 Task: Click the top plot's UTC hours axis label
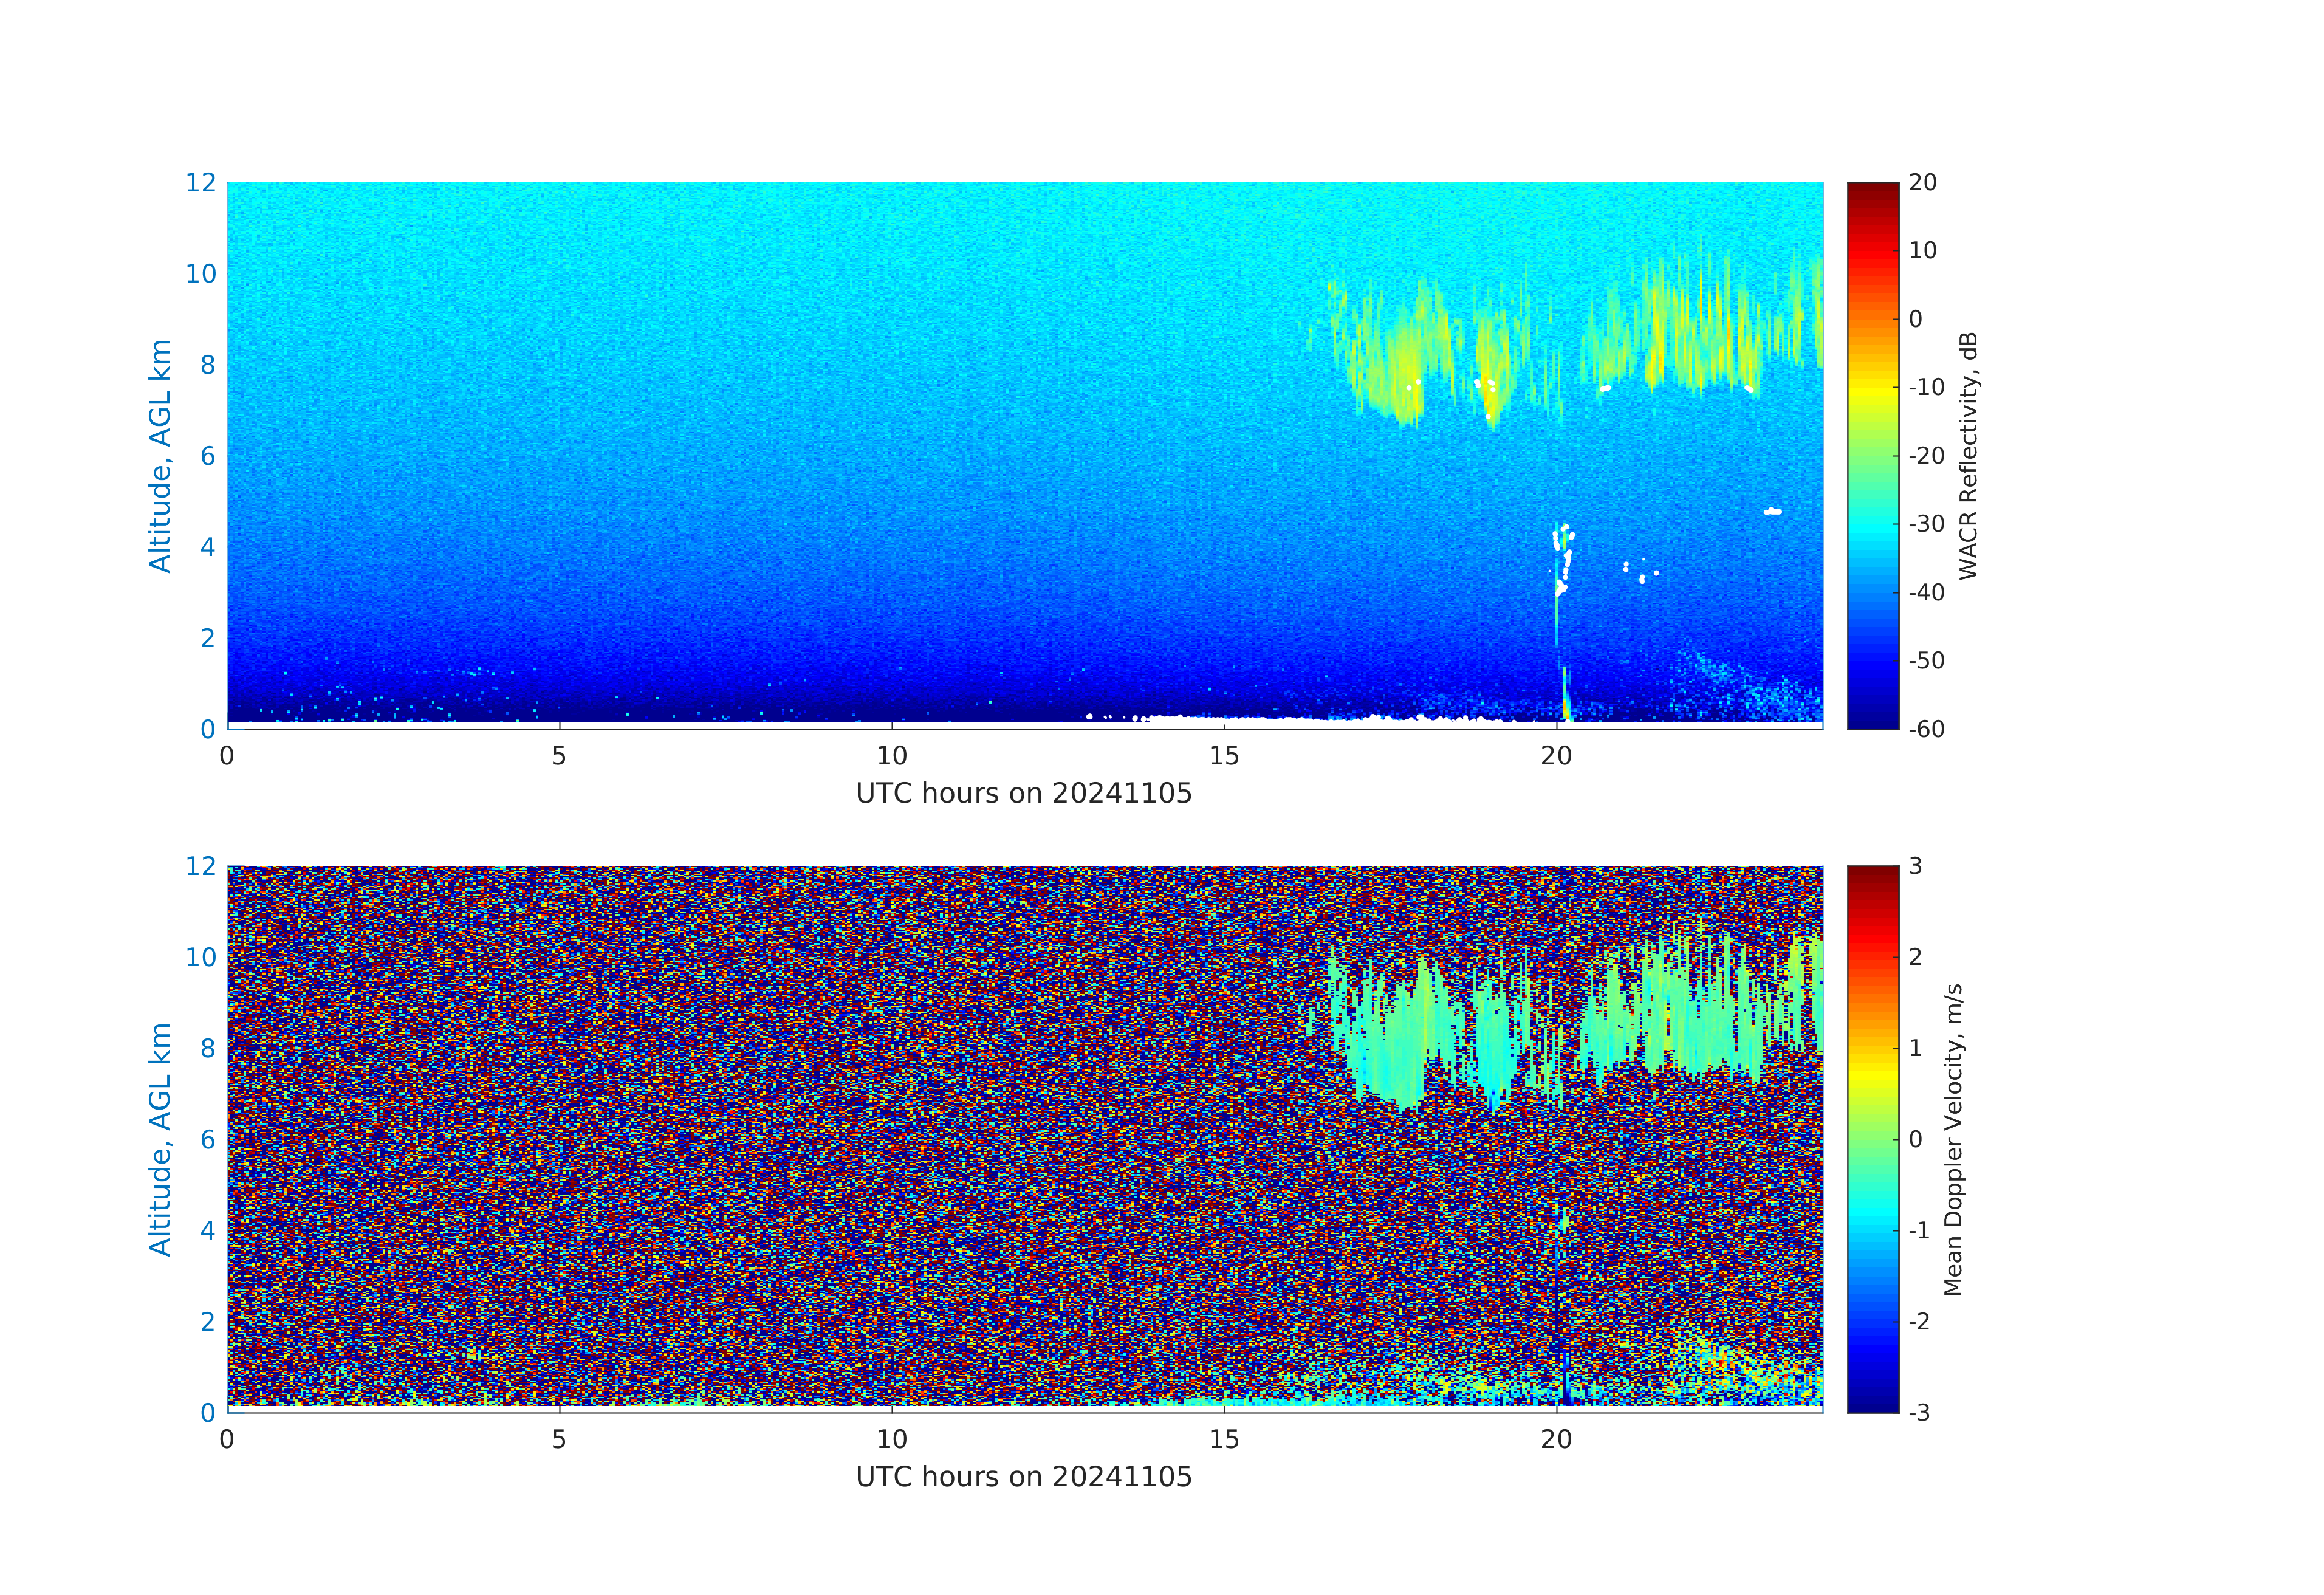(x=1023, y=794)
